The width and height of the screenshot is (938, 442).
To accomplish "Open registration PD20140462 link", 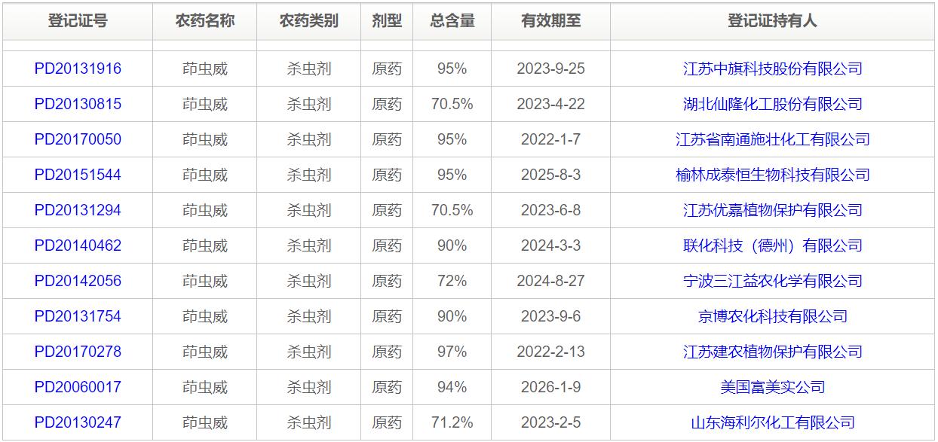I will 78,245.
